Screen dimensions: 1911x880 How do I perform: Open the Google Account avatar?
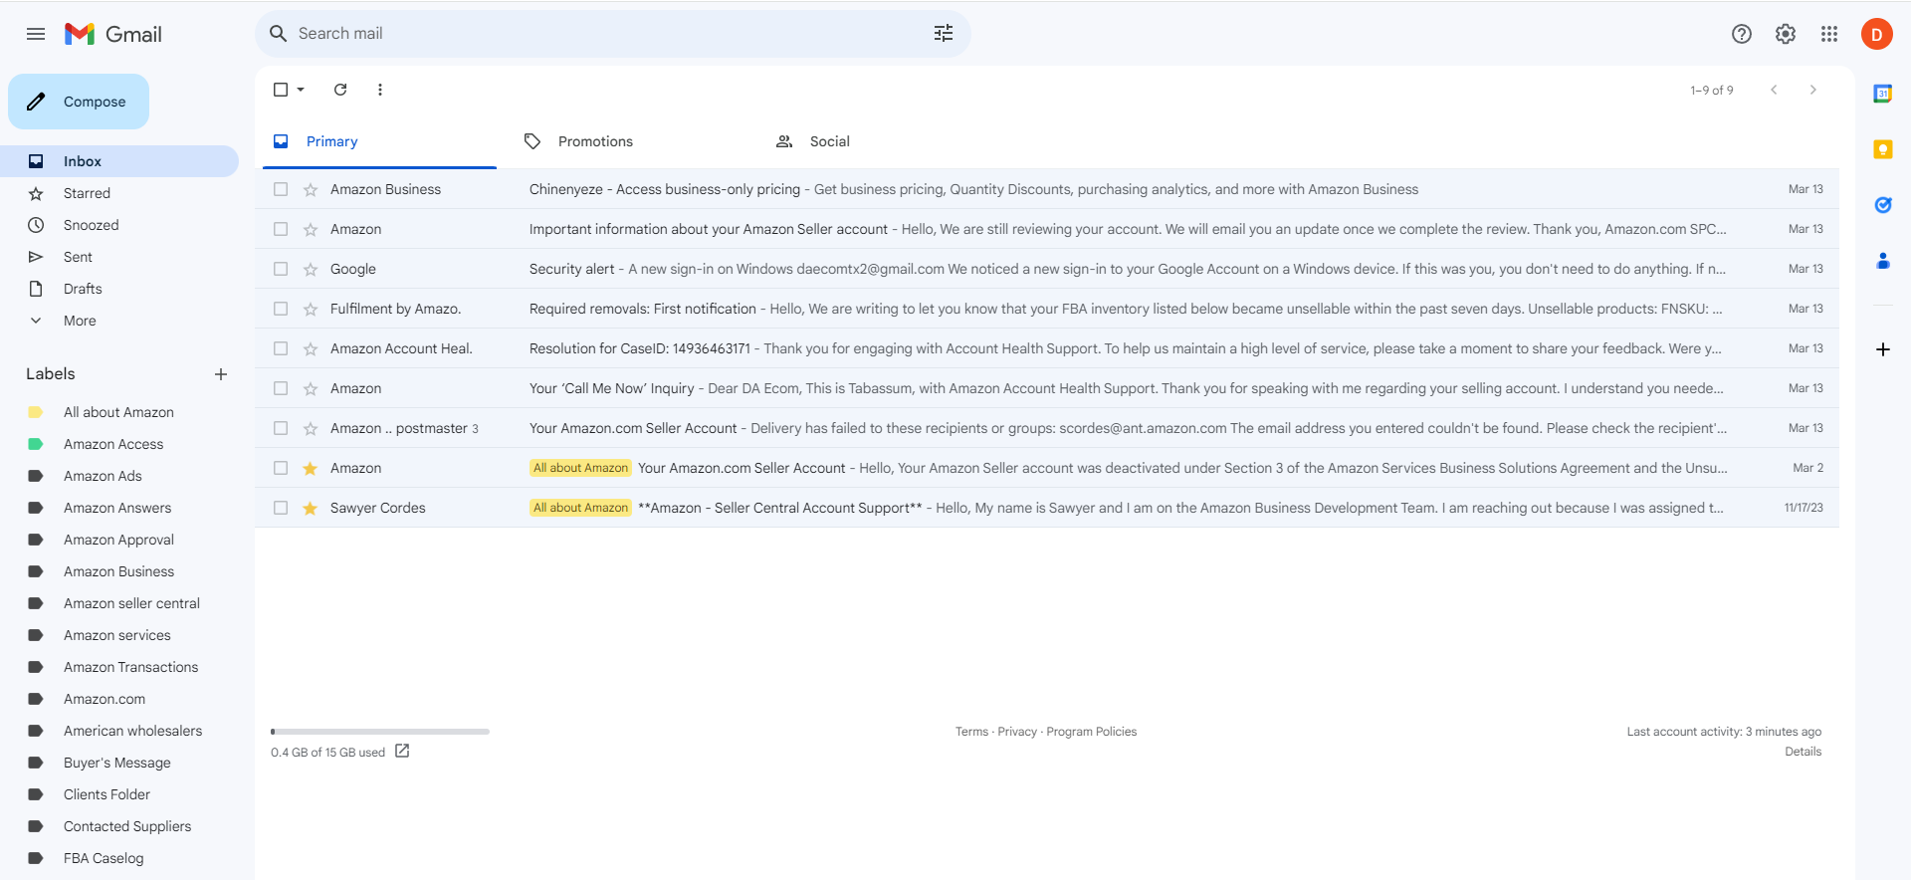(x=1877, y=34)
